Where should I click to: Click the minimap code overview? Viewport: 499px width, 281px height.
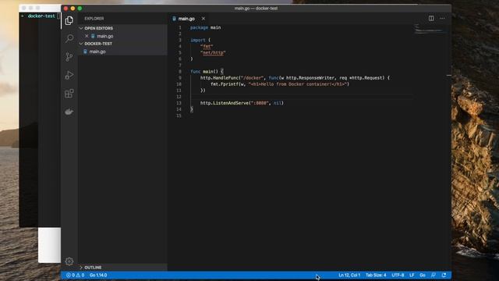429,30
